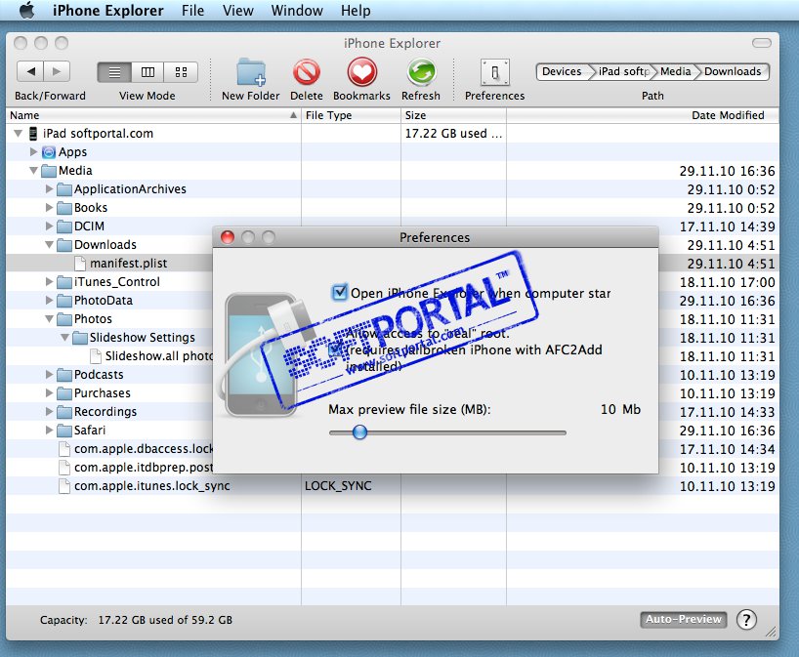Click Devices in the path bar

(x=562, y=72)
